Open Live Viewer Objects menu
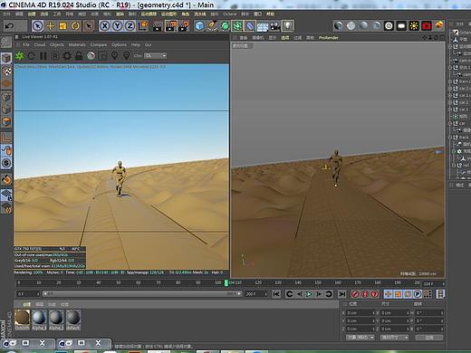 click(x=57, y=44)
